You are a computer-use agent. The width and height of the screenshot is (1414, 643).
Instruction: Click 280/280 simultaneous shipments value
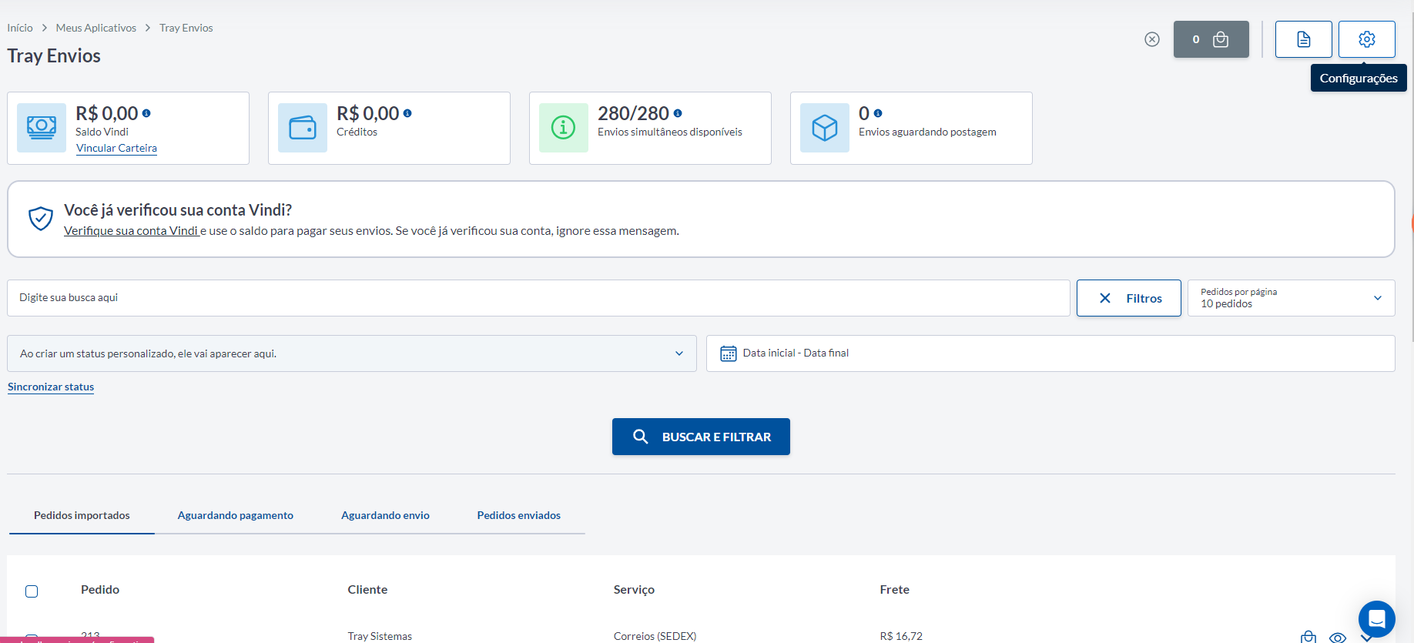(633, 113)
